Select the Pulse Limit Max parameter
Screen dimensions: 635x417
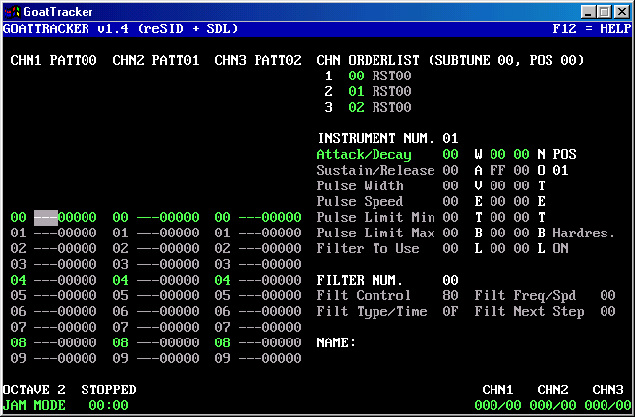[x=375, y=234]
